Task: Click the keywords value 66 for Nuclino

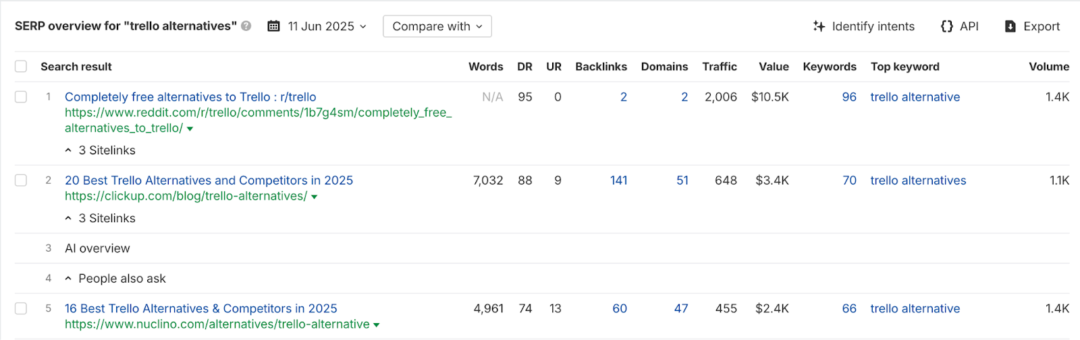Action: tap(849, 308)
